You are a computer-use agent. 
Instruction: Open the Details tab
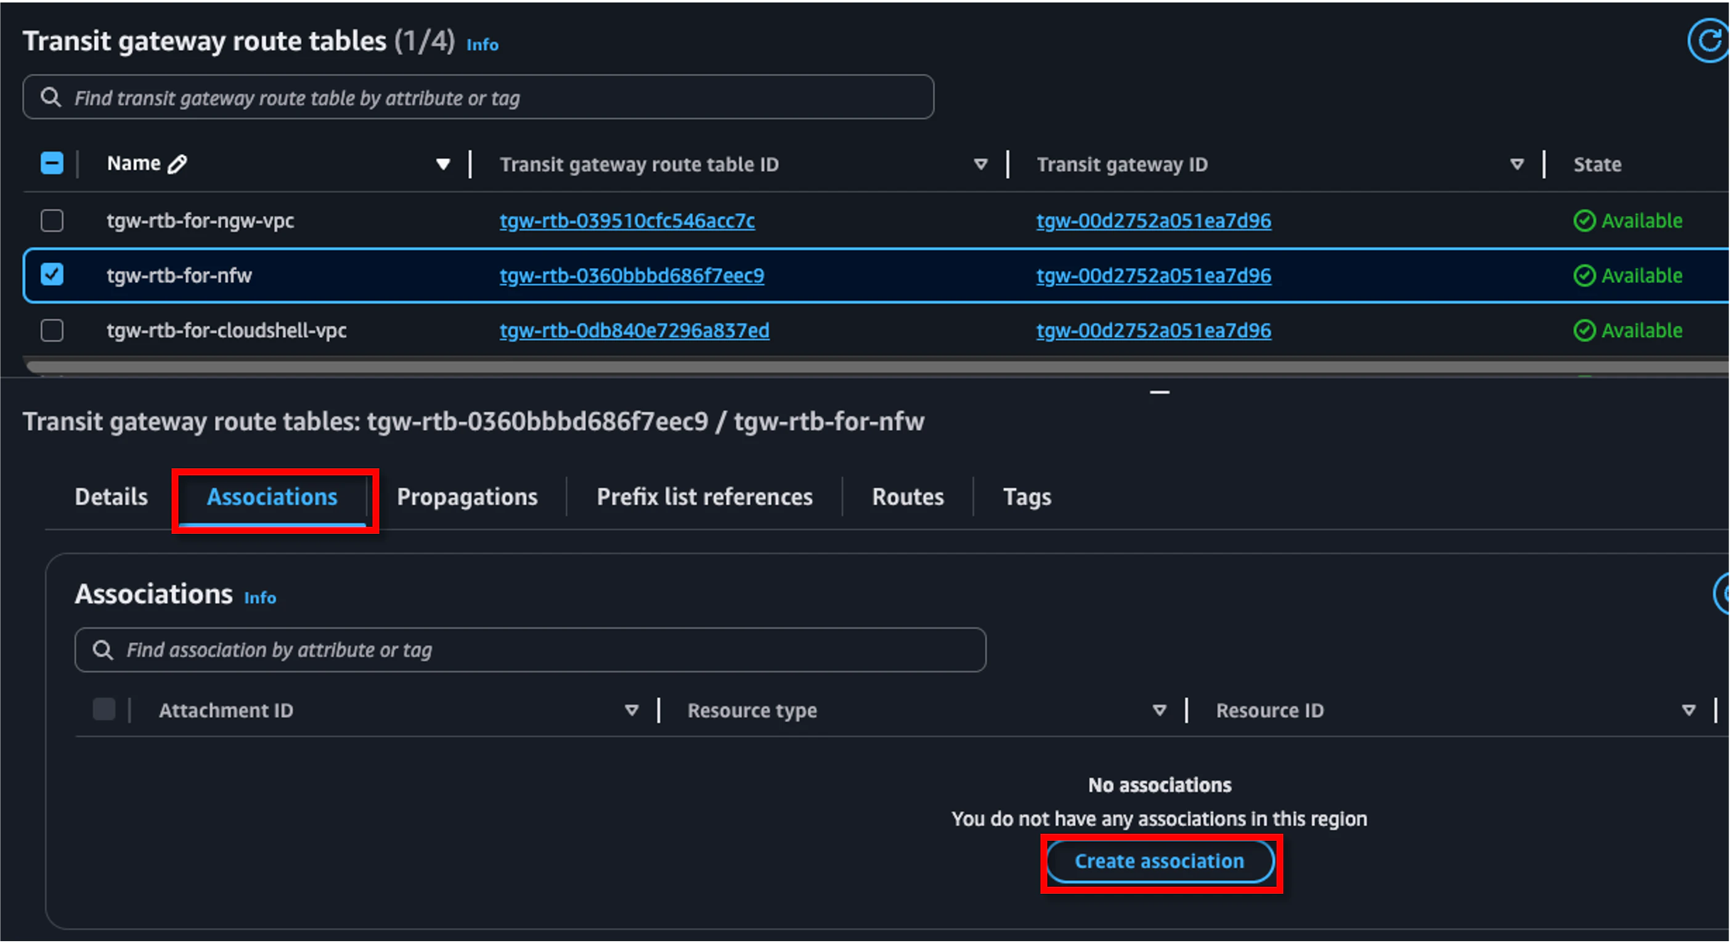pyautogui.click(x=112, y=497)
